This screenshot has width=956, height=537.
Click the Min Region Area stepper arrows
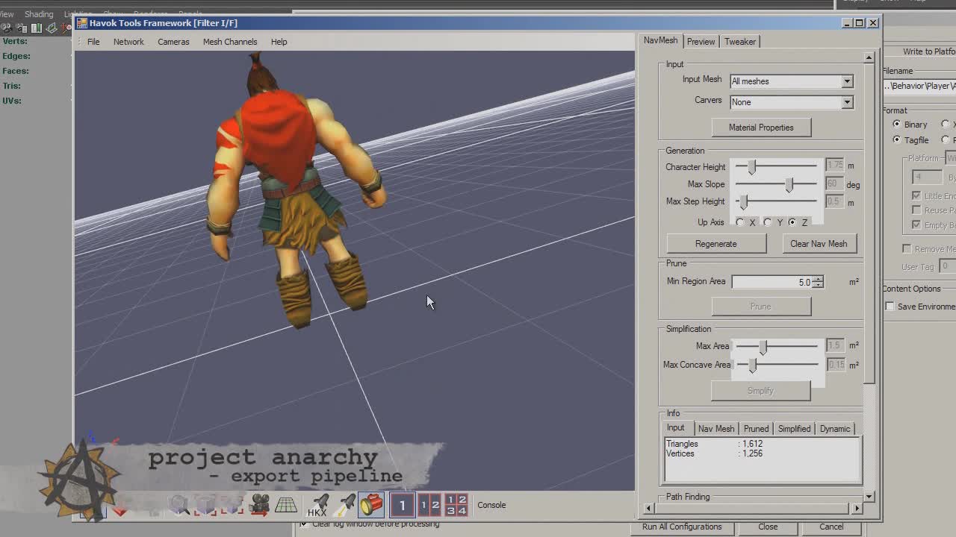click(x=819, y=282)
